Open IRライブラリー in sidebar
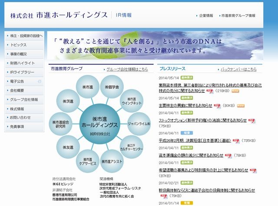The image size is (278, 206). pyautogui.click(x=24, y=72)
